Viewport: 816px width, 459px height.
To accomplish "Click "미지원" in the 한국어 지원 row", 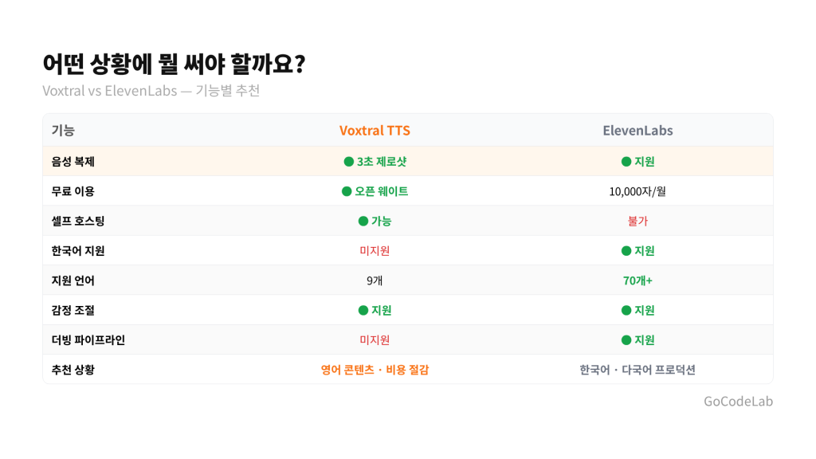I will pos(375,251).
